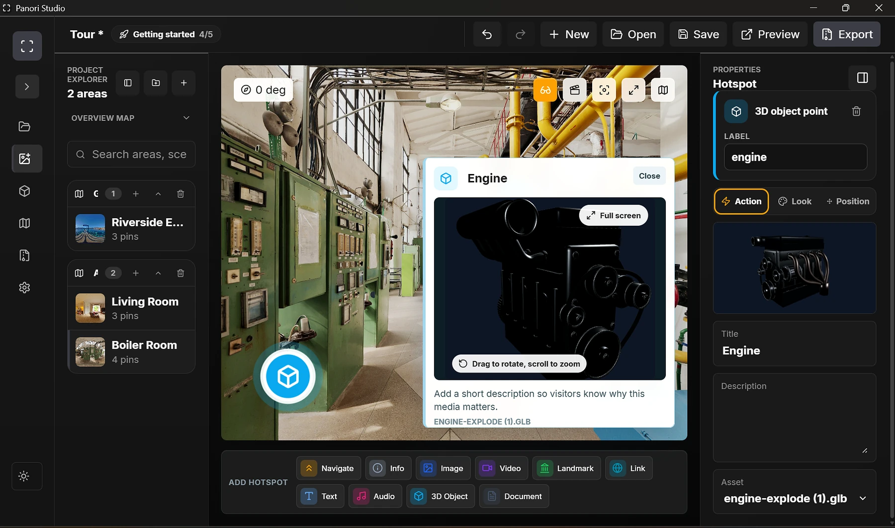Click the clapperboard scene icon in viewer
The width and height of the screenshot is (895, 528).
(575, 90)
